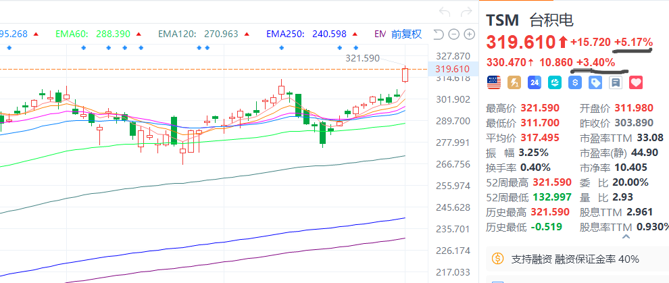Open the notes bookmark icon
The height and width of the screenshot is (283, 669).
[x=615, y=82]
